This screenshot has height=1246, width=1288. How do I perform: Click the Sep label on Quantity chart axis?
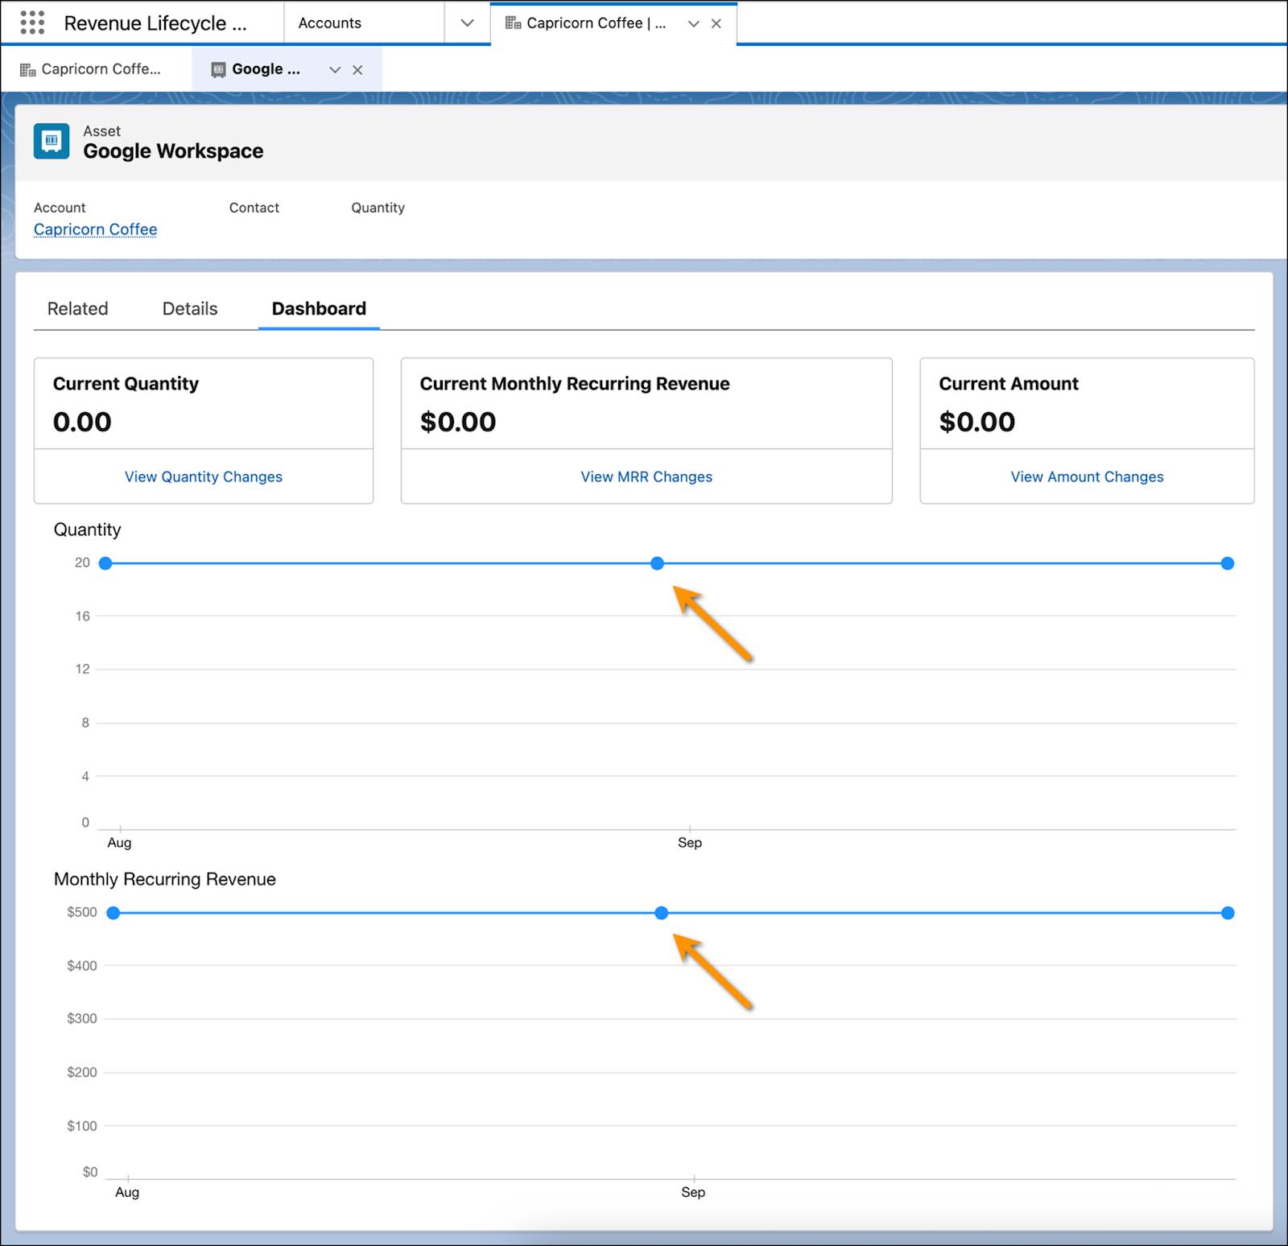(690, 843)
